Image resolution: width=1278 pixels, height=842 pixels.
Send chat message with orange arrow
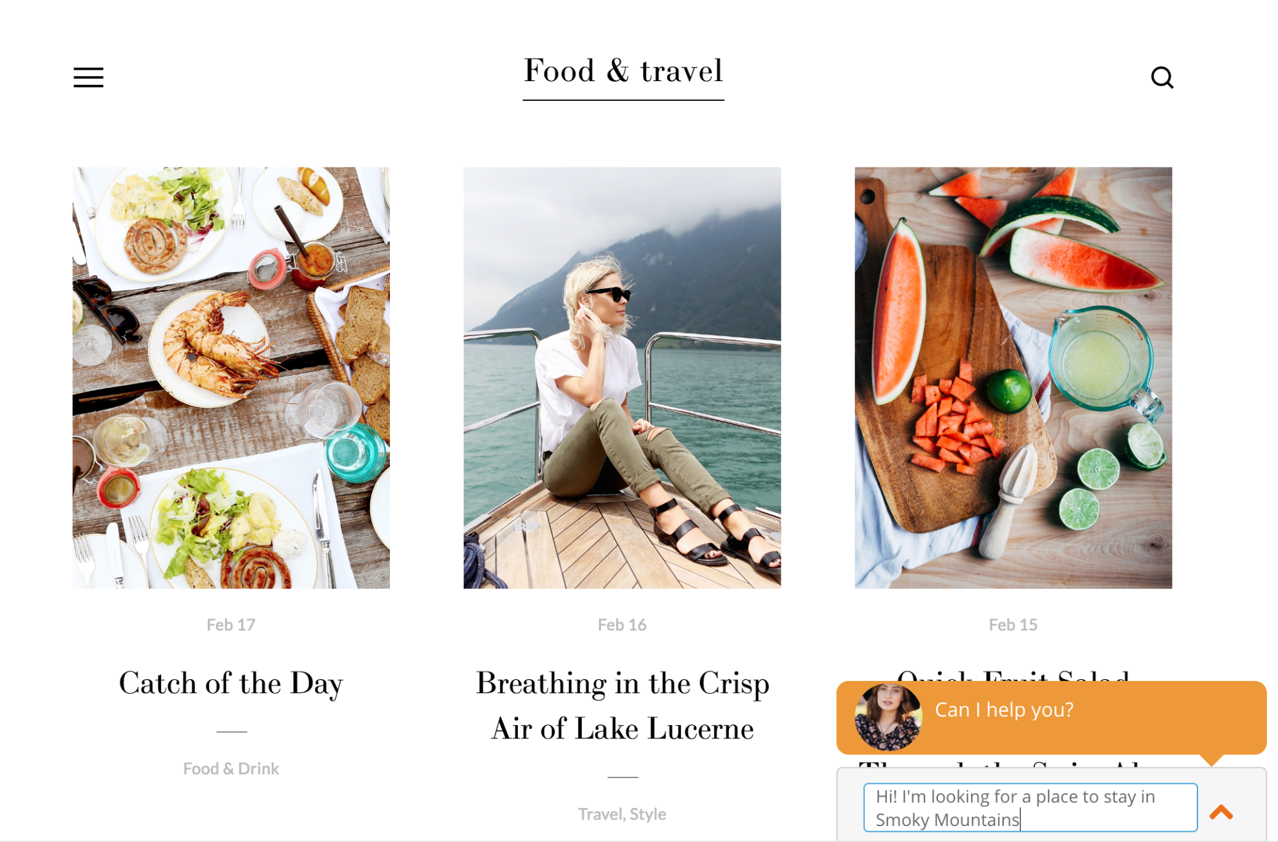pyautogui.click(x=1220, y=812)
